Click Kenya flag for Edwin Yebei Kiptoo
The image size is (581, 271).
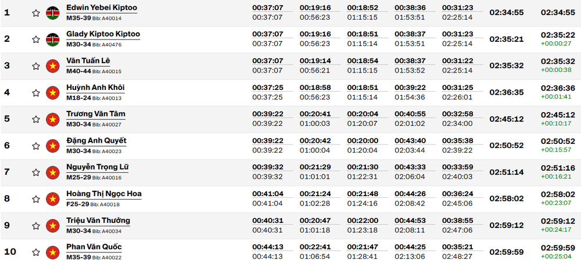click(x=53, y=13)
